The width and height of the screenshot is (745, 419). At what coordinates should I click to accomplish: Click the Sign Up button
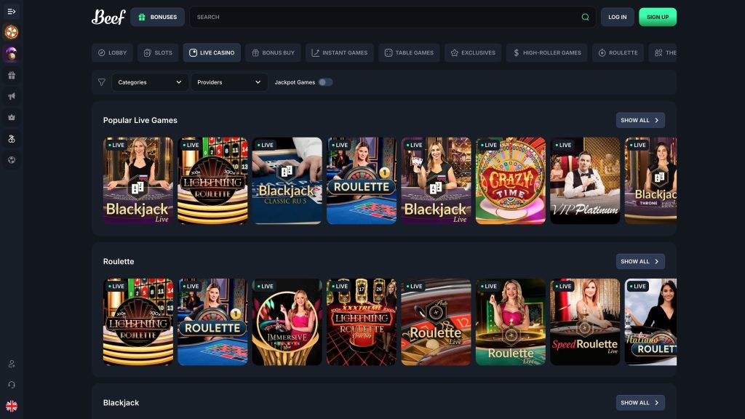point(658,17)
